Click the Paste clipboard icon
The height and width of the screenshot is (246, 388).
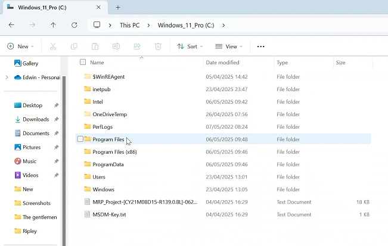95,46
